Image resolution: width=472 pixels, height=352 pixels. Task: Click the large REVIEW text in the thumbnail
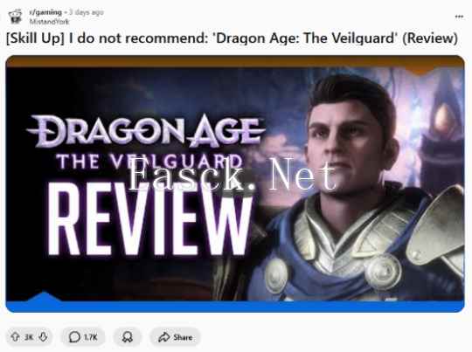point(149,219)
